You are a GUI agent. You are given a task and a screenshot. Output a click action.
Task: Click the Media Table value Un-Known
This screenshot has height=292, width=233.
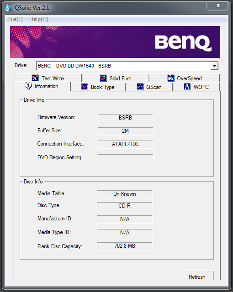125,194
